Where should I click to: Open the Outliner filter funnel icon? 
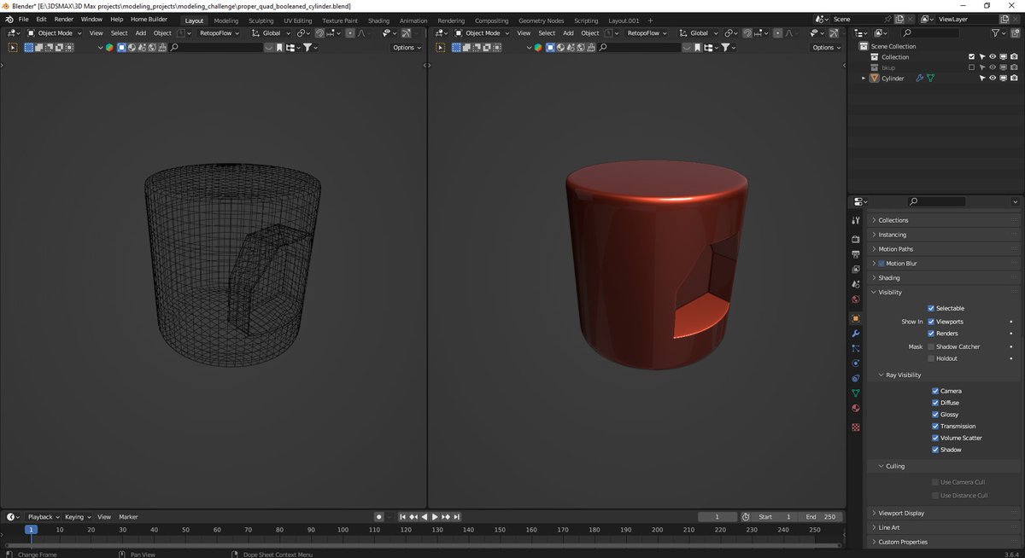(x=998, y=32)
